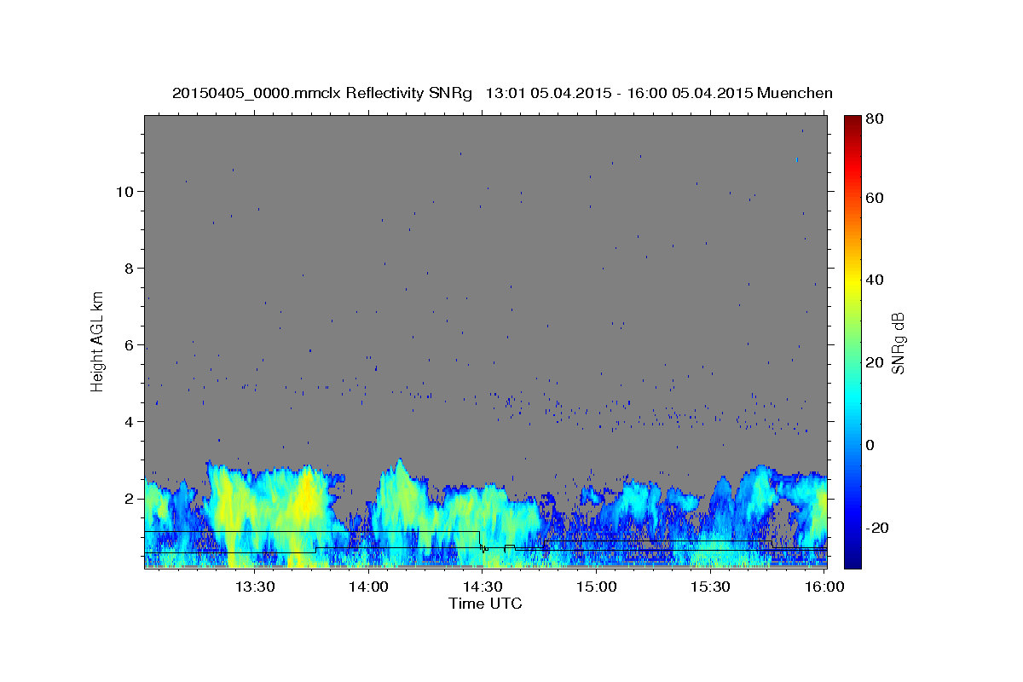Click the height tick label 2
1023x682 pixels.
[x=130, y=498]
